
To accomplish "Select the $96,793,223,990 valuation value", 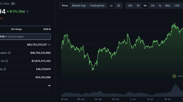I will coord(40,53).
